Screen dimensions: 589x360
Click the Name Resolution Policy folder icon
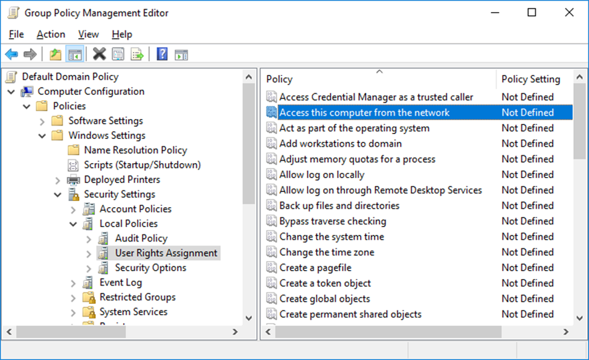point(74,150)
